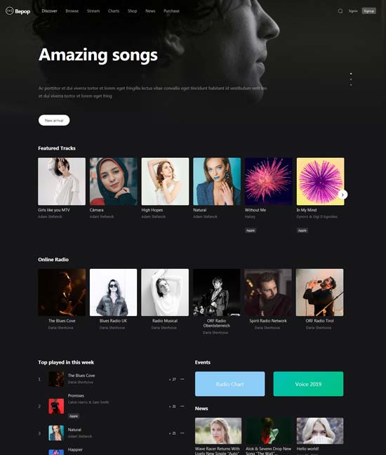Open the Without Me track cover
The width and height of the screenshot is (386, 455).
click(x=269, y=181)
